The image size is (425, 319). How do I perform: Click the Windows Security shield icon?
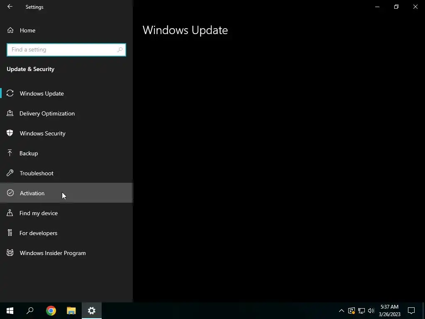point(10,133)
